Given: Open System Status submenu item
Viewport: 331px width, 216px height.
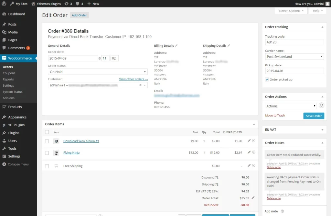Looking at the screenshot, I should [x=13, y=92].
